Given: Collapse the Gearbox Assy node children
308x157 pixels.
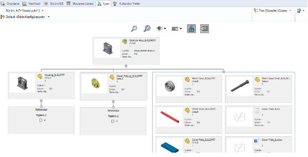Looking at the screenshot, I should [126, 66].
